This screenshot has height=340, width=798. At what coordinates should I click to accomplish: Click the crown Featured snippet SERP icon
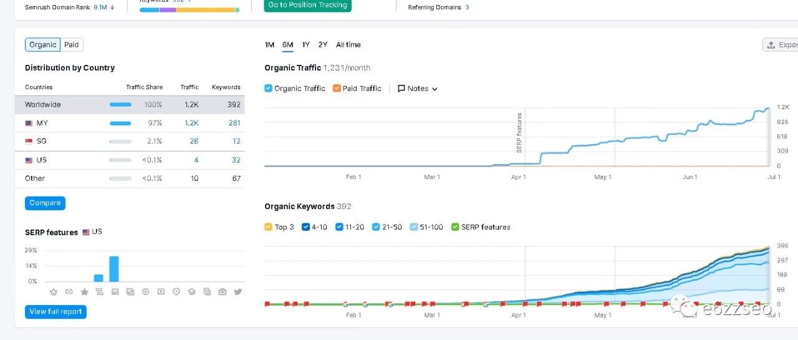tap(54, 291)
